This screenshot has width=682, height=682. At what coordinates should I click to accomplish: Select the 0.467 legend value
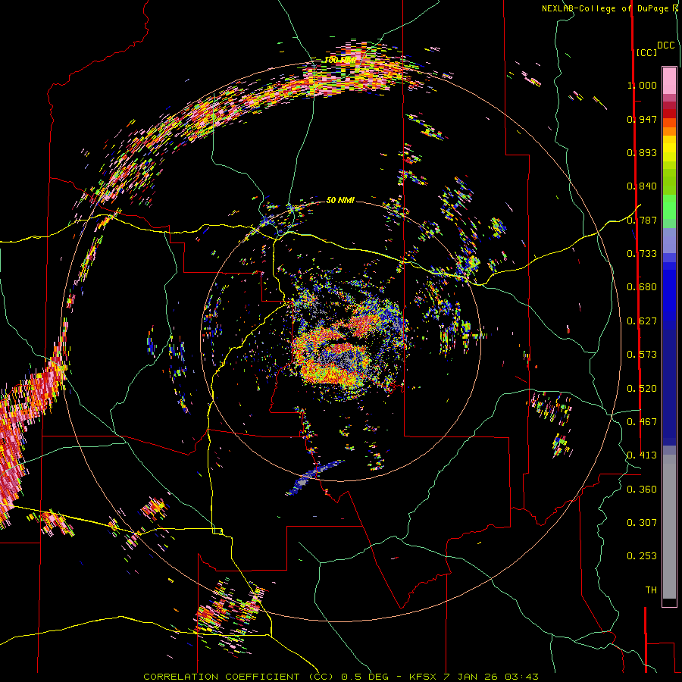(642, 422)
